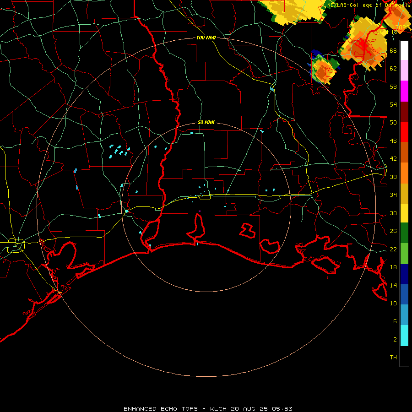Screen dimensions: 412x412
Task: Click the bright red legend color swatch
Action: pos(404,132)
